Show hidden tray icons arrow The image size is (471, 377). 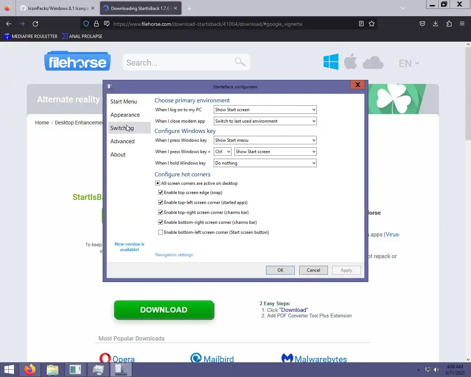tap(418, 370)
